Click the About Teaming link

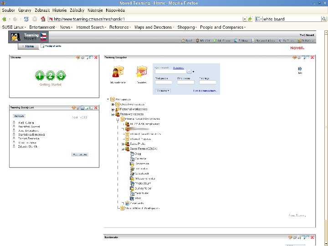click(x=297, y=215)
